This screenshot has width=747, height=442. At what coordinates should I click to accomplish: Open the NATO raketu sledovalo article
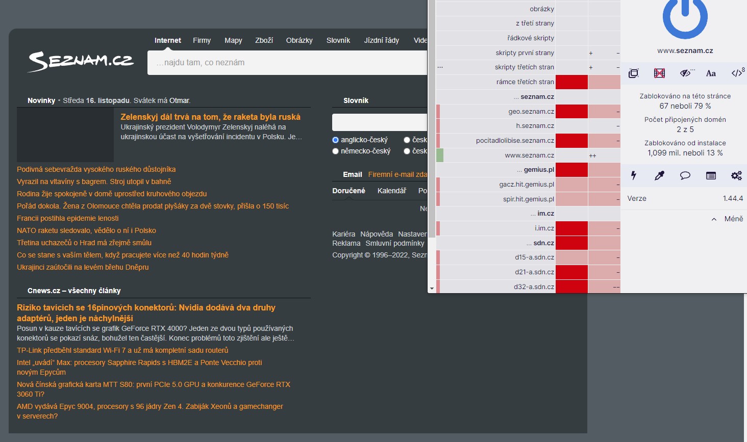click(87, 230)
